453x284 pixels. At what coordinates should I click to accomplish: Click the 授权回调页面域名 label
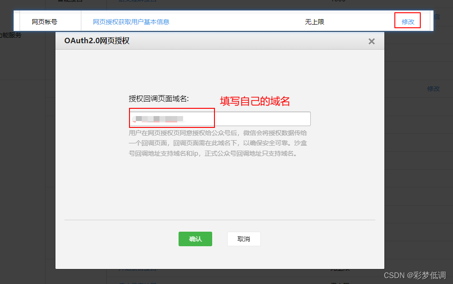[159, 99]
